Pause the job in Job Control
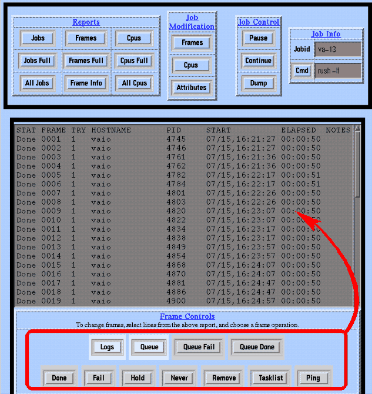 pos(258,38)
